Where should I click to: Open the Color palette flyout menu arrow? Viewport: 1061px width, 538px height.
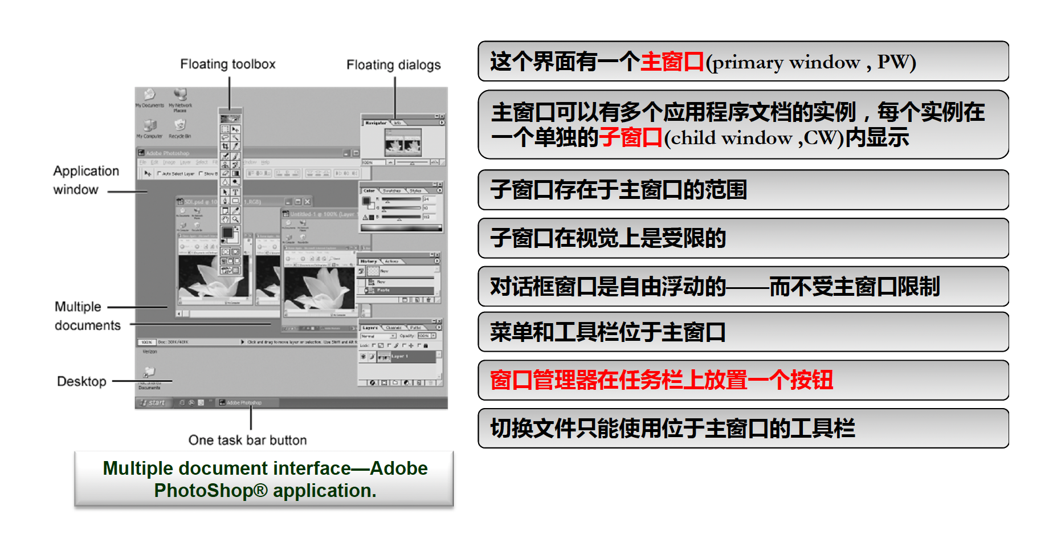(439, 190)
